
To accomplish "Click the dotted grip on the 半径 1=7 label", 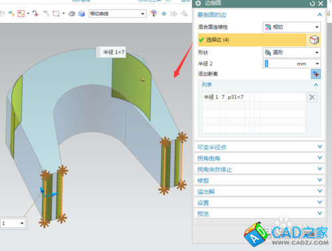I will (98, 52).
